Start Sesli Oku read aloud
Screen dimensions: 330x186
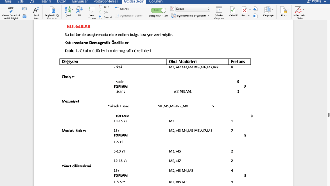[36, 13]
